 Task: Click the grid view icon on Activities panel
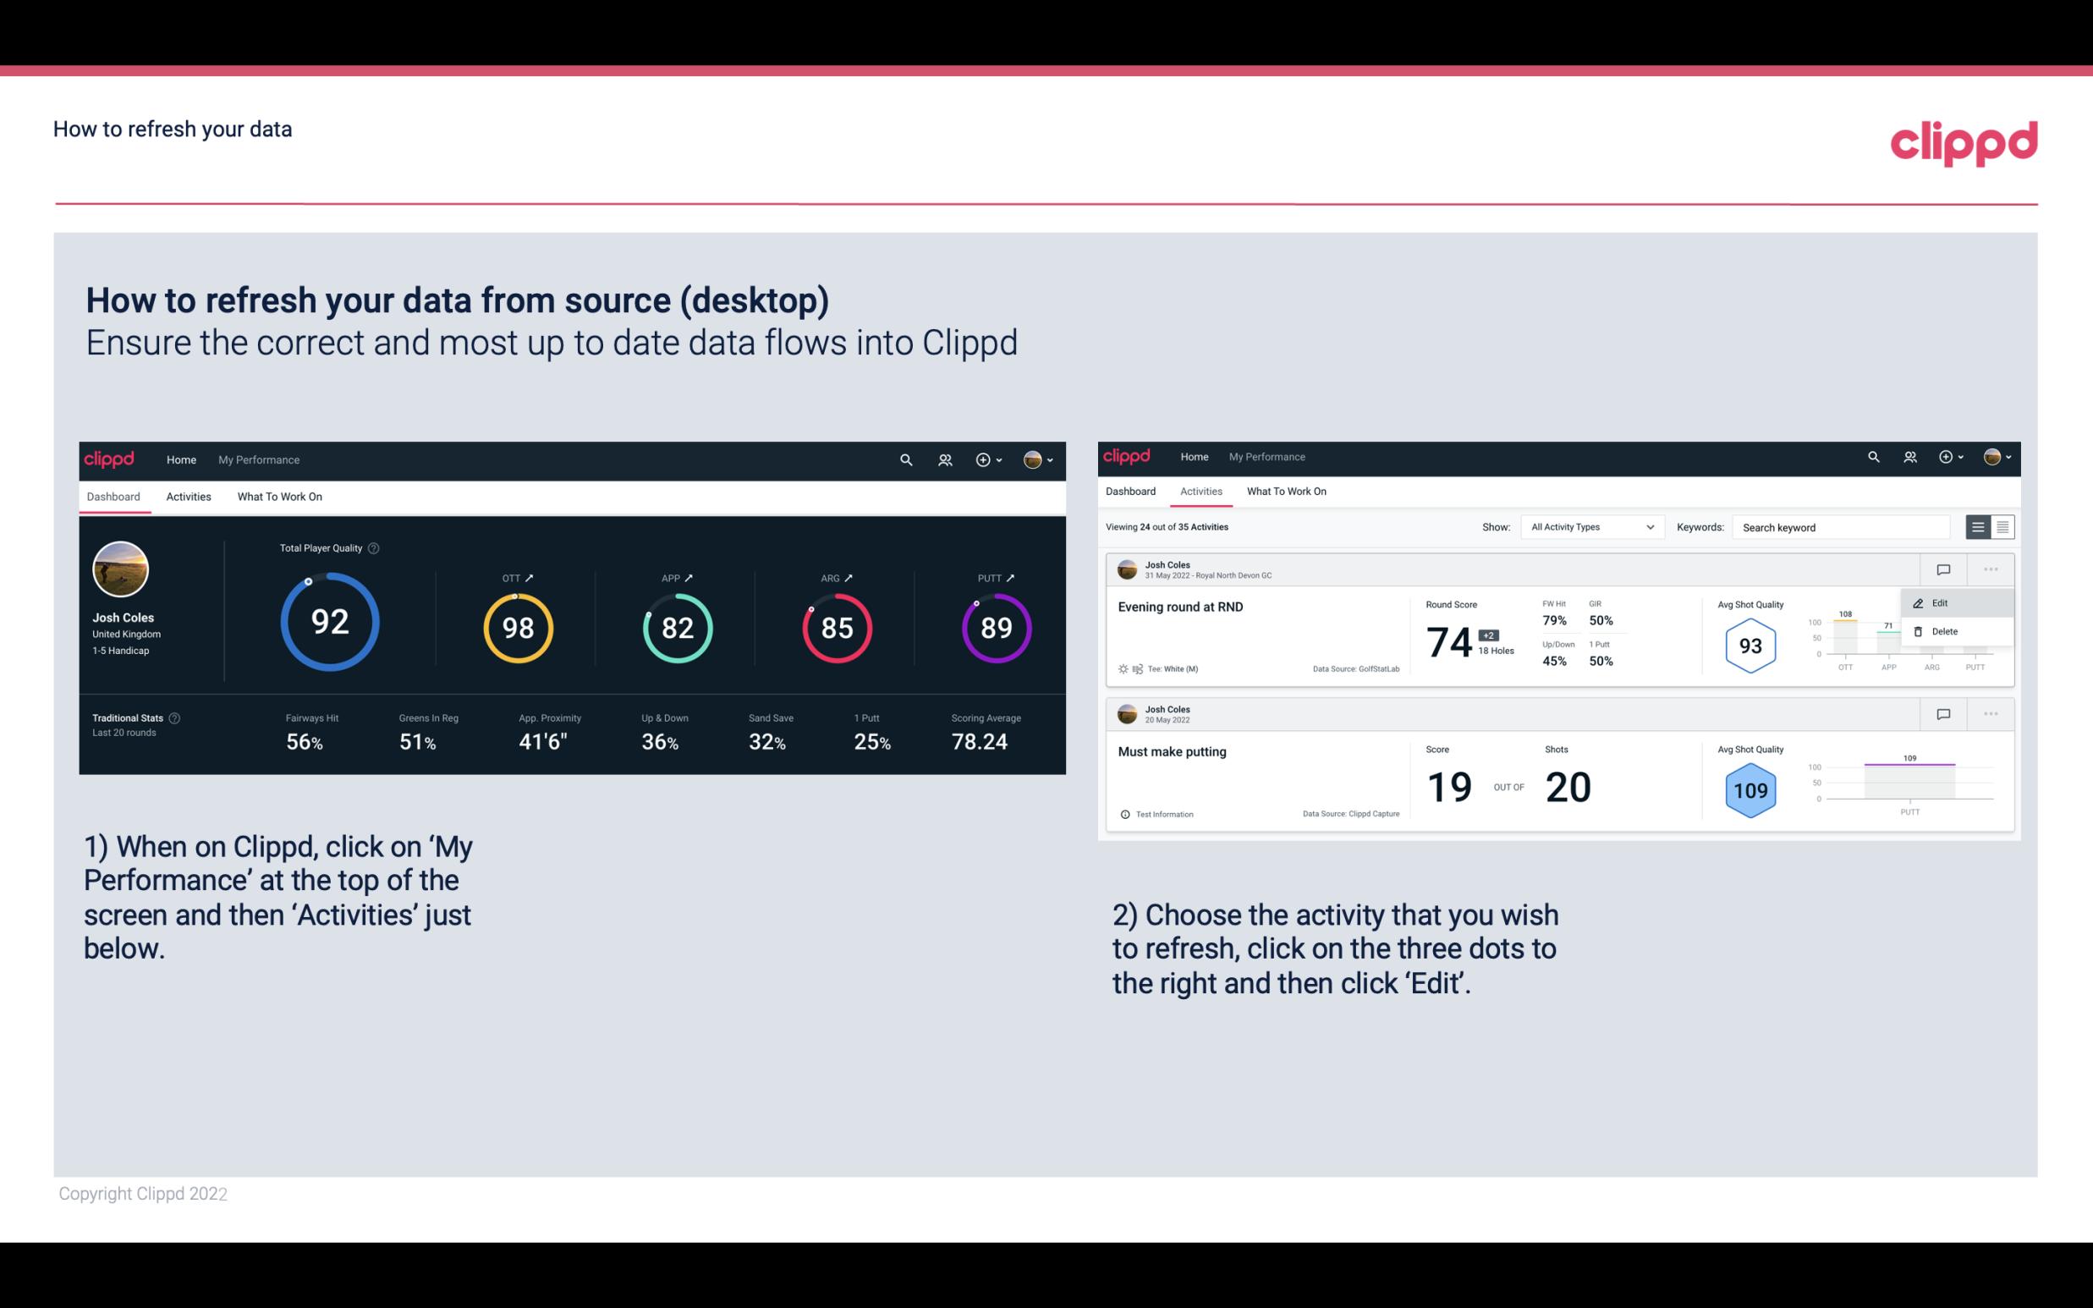[2001, 526]
